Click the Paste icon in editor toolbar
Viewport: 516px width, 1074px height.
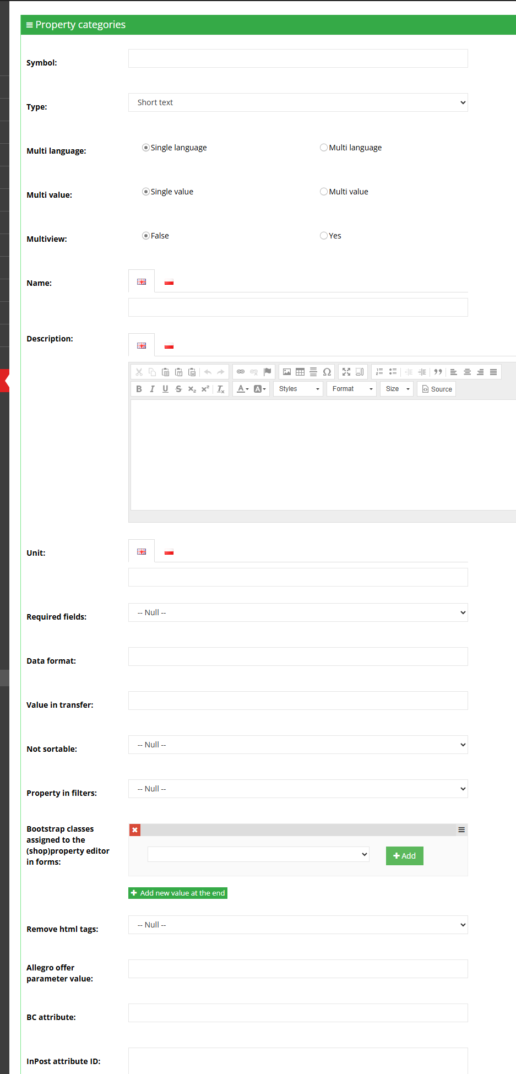point(165,372)
